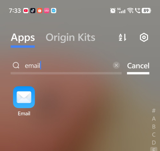Tap the light-blue app notification icon in status bar
Screen dimensions: 160x151
[x=53, y=11]
